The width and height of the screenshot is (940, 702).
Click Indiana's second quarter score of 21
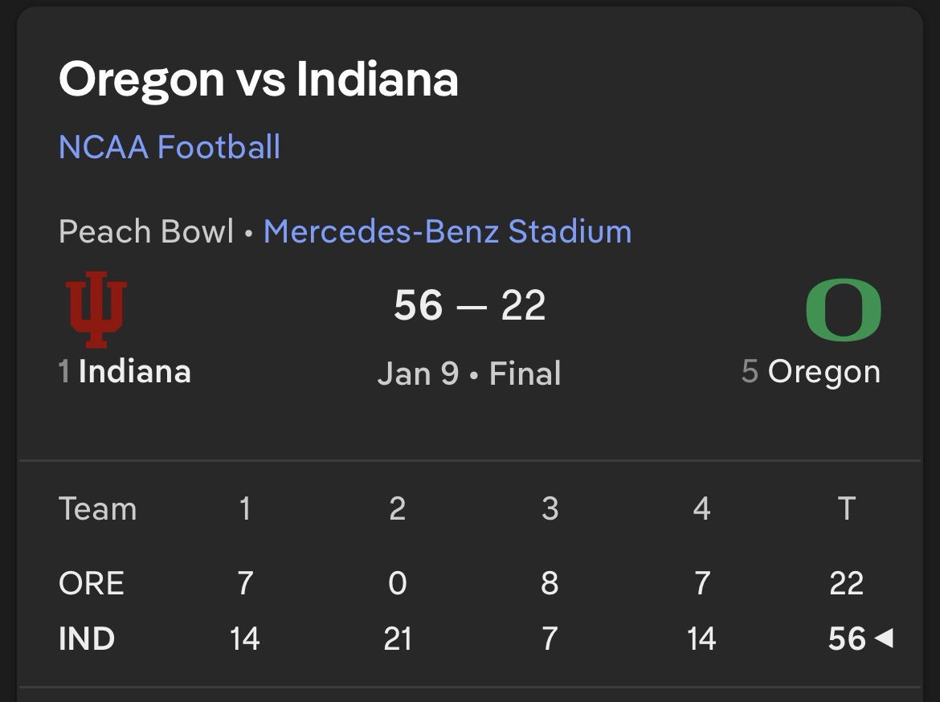(x=398, y=639)
